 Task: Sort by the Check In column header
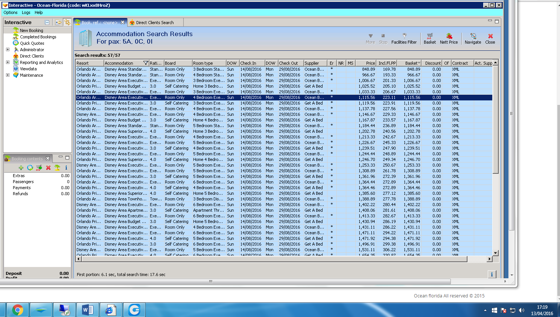coord(252,63)
